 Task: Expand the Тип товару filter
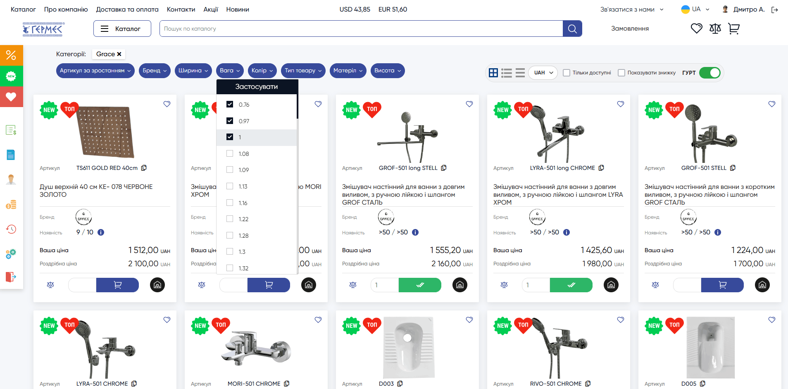tap(303, 71)
